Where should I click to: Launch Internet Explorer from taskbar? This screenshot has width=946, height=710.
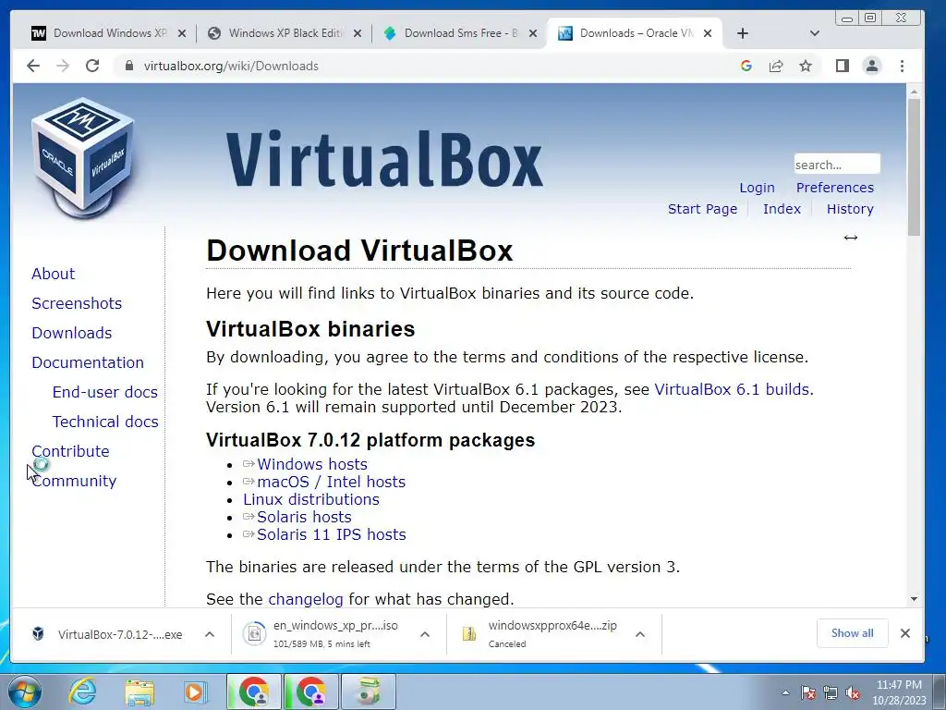82,692
